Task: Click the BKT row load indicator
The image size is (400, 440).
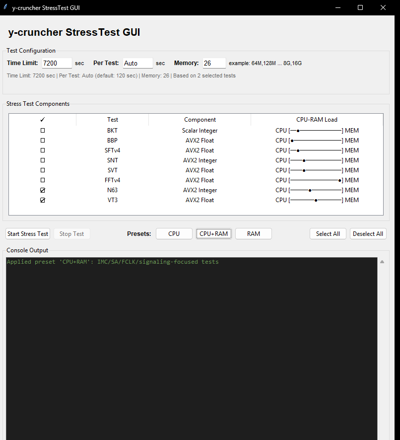Action: (x=317, y=131)
